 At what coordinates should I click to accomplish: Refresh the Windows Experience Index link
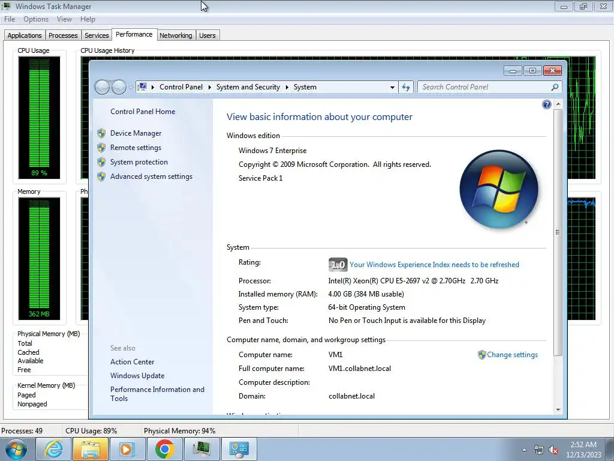[434, 265]
